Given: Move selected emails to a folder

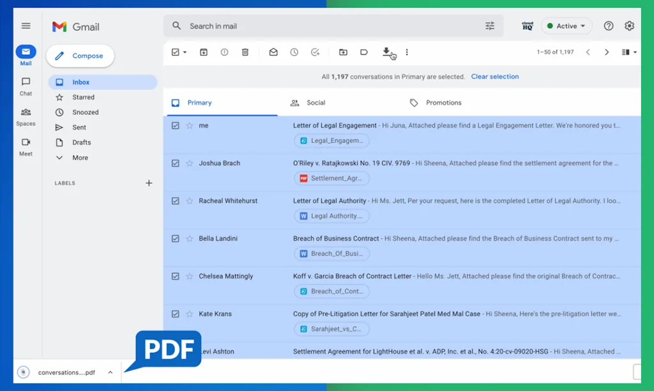Looking at the screenshot, I should tap(343, 52).
